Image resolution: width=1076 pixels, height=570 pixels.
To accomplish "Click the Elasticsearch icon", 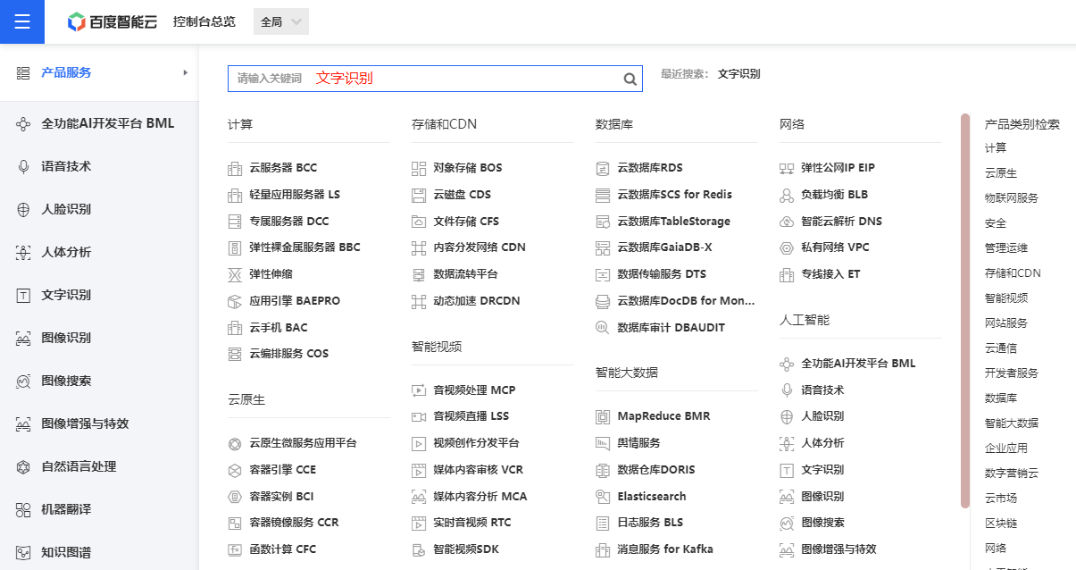I will pyautogui.click(x=603, y=497).
